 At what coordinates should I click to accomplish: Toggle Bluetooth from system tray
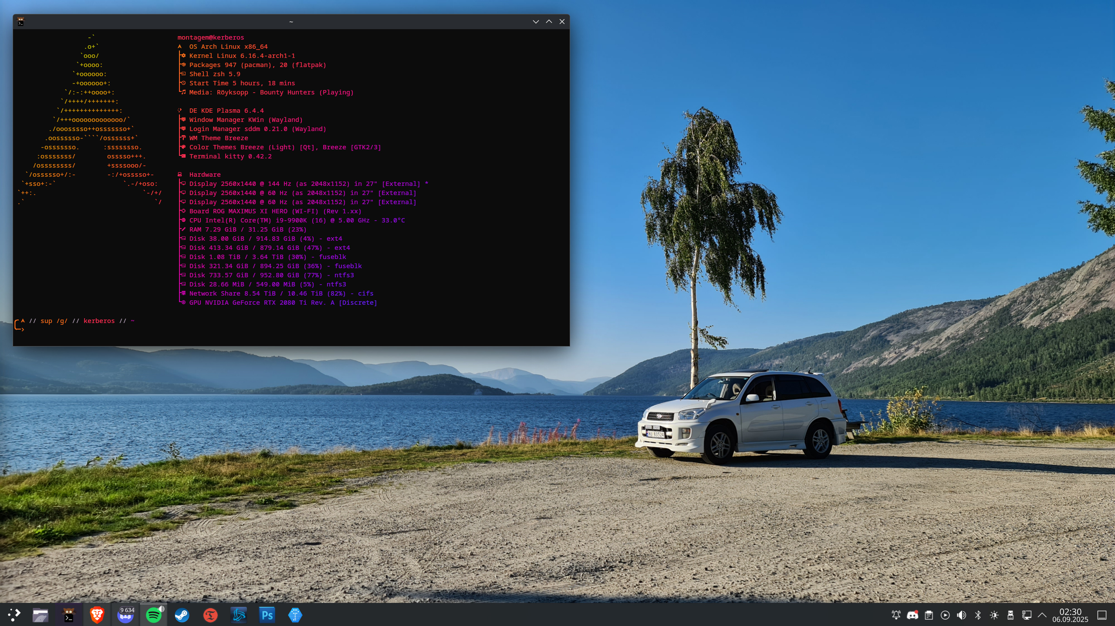[978, 615]
